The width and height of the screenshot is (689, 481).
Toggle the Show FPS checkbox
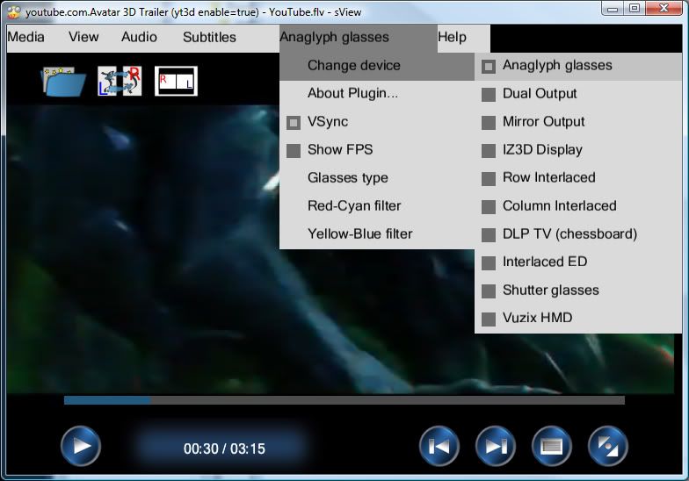click(x=294, y=151)
